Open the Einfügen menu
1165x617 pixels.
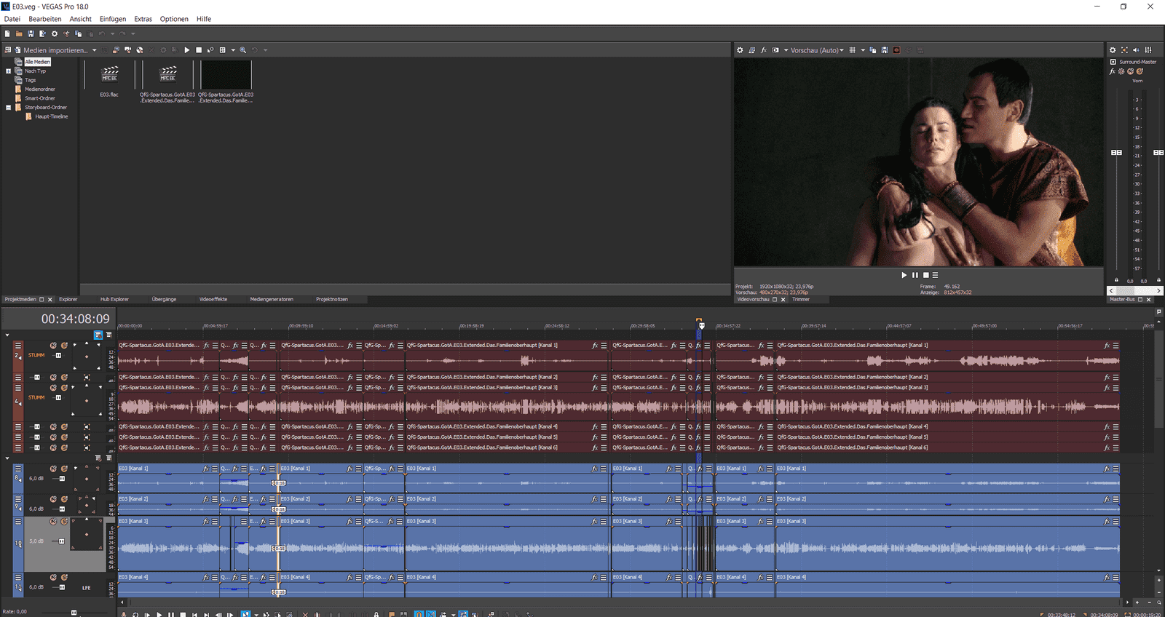point(113,19)
